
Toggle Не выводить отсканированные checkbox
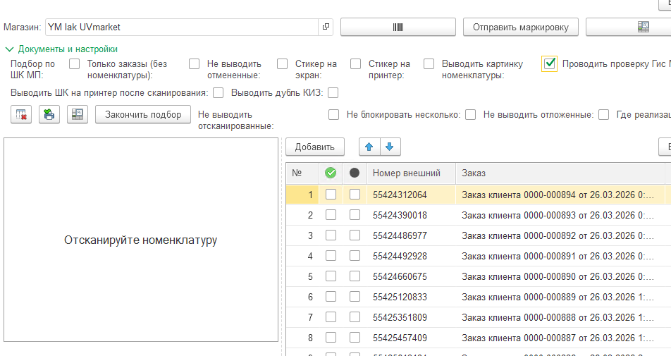coord(334,115)
